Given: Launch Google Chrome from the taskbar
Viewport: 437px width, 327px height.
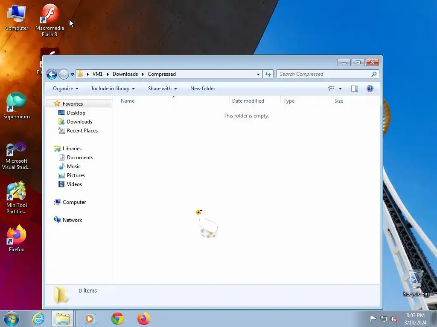Looking at the screenshot, I should pos(117,318).
